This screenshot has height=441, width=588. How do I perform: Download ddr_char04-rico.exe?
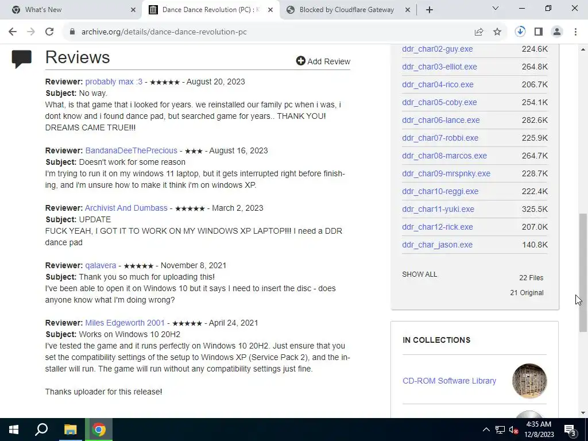[x=438, y=84]
